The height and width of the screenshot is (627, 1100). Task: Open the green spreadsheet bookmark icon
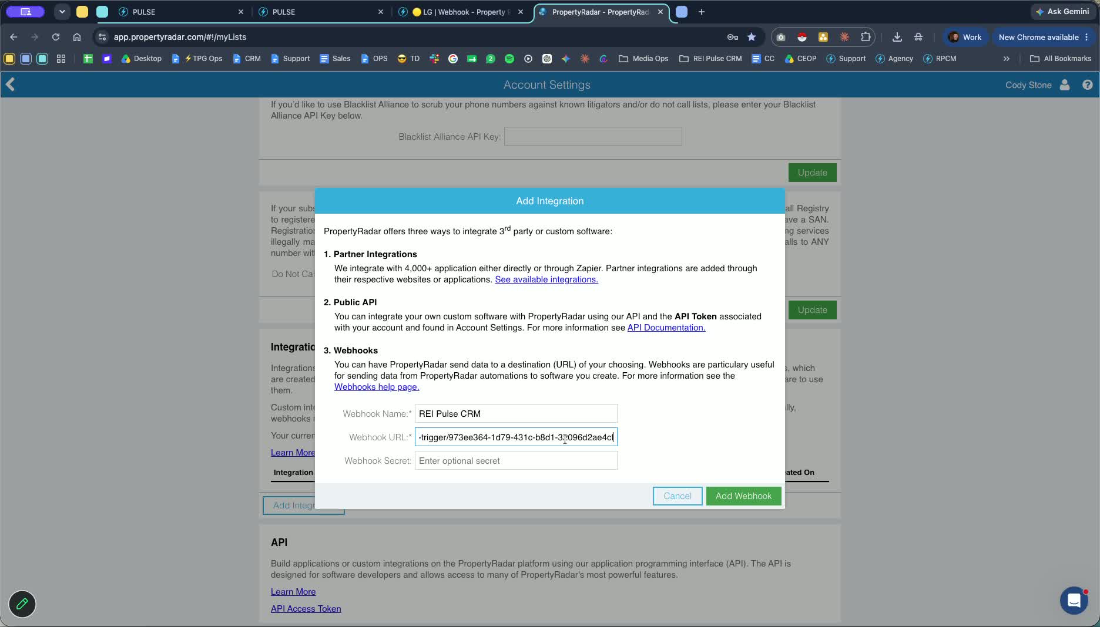click(x=88, y=59)
